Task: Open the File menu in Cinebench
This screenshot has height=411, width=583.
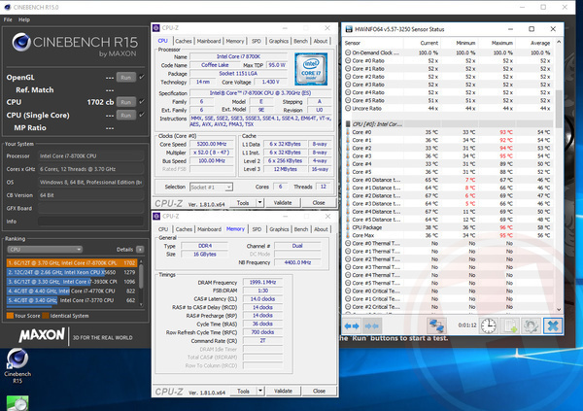Action: tap(8, 19)
